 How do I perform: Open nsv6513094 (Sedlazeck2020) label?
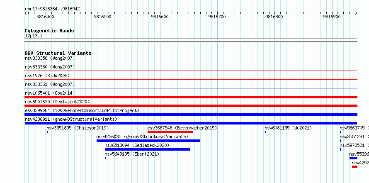pos(137,145)
